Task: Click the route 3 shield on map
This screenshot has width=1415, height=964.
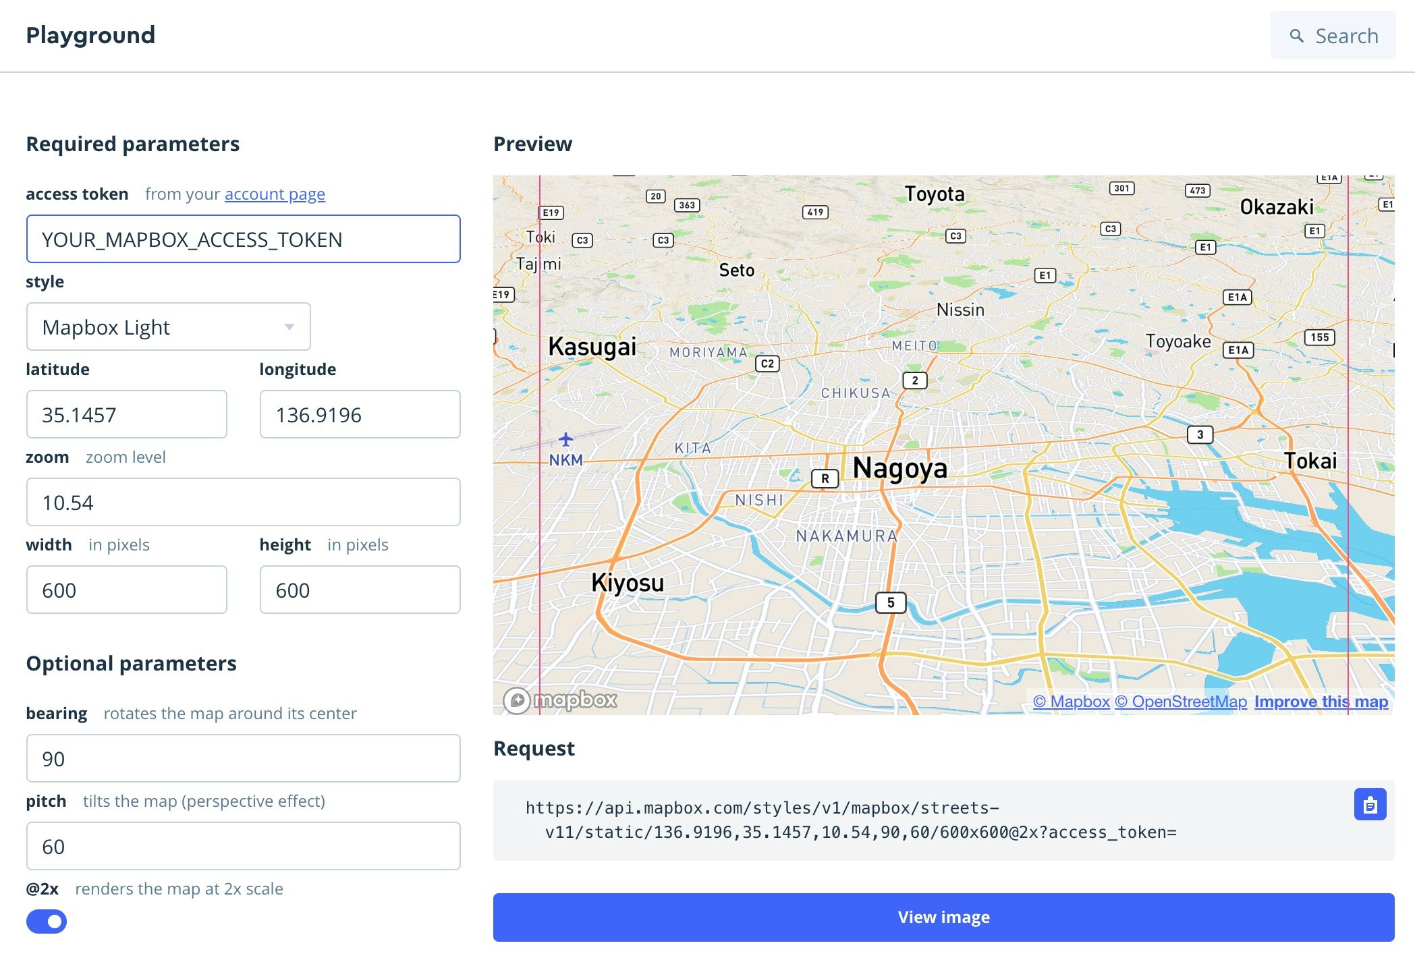Action: click(1200, 434)
